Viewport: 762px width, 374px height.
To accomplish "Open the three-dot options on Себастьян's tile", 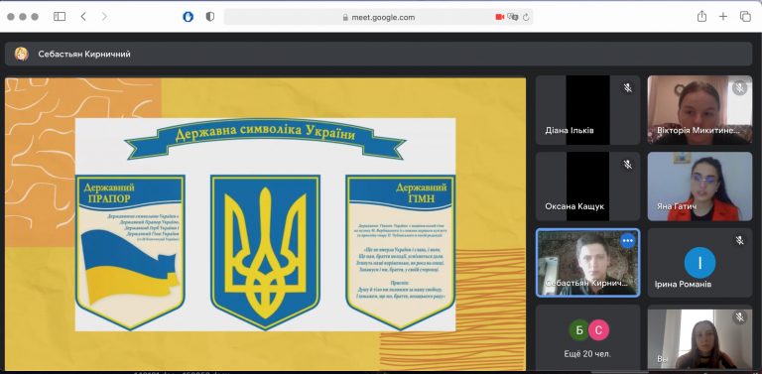I will point(627,241).
